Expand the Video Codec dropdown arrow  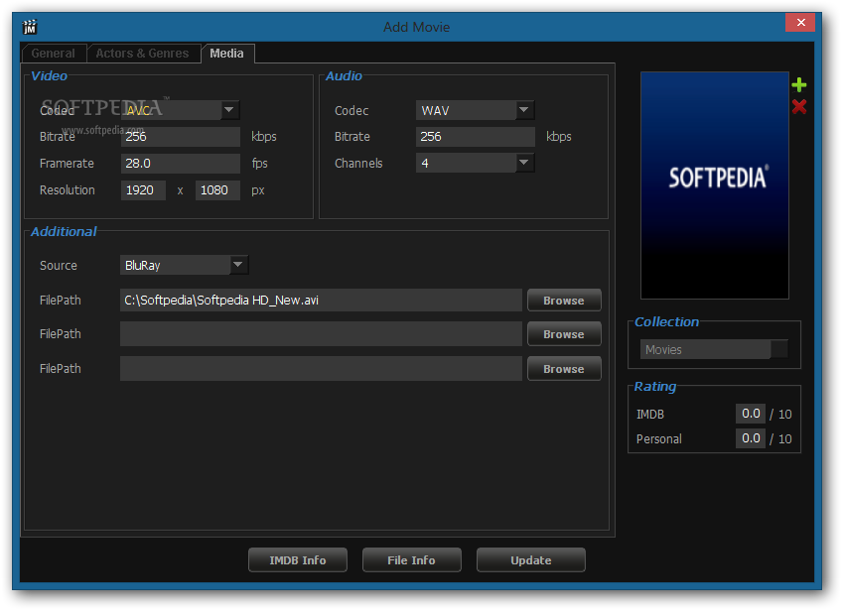click(229, 110)
